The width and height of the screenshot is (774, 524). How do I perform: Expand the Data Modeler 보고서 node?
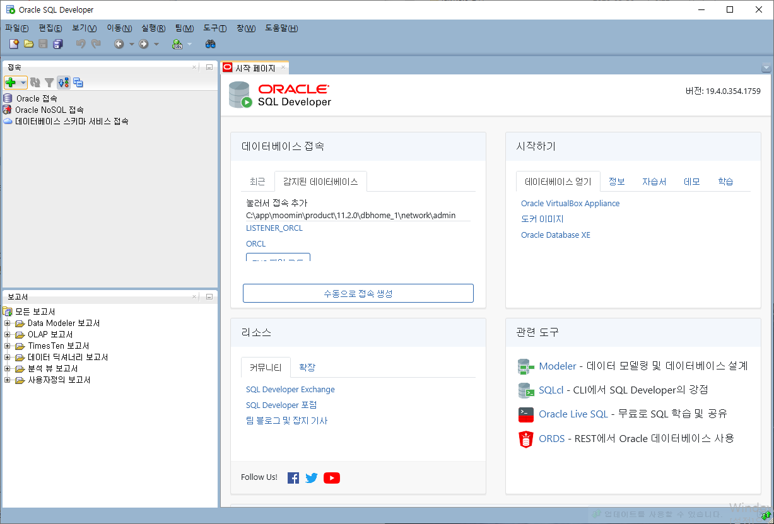point(8,323)
